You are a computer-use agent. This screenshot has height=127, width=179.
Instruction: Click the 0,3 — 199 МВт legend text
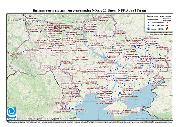coord(158,23)
